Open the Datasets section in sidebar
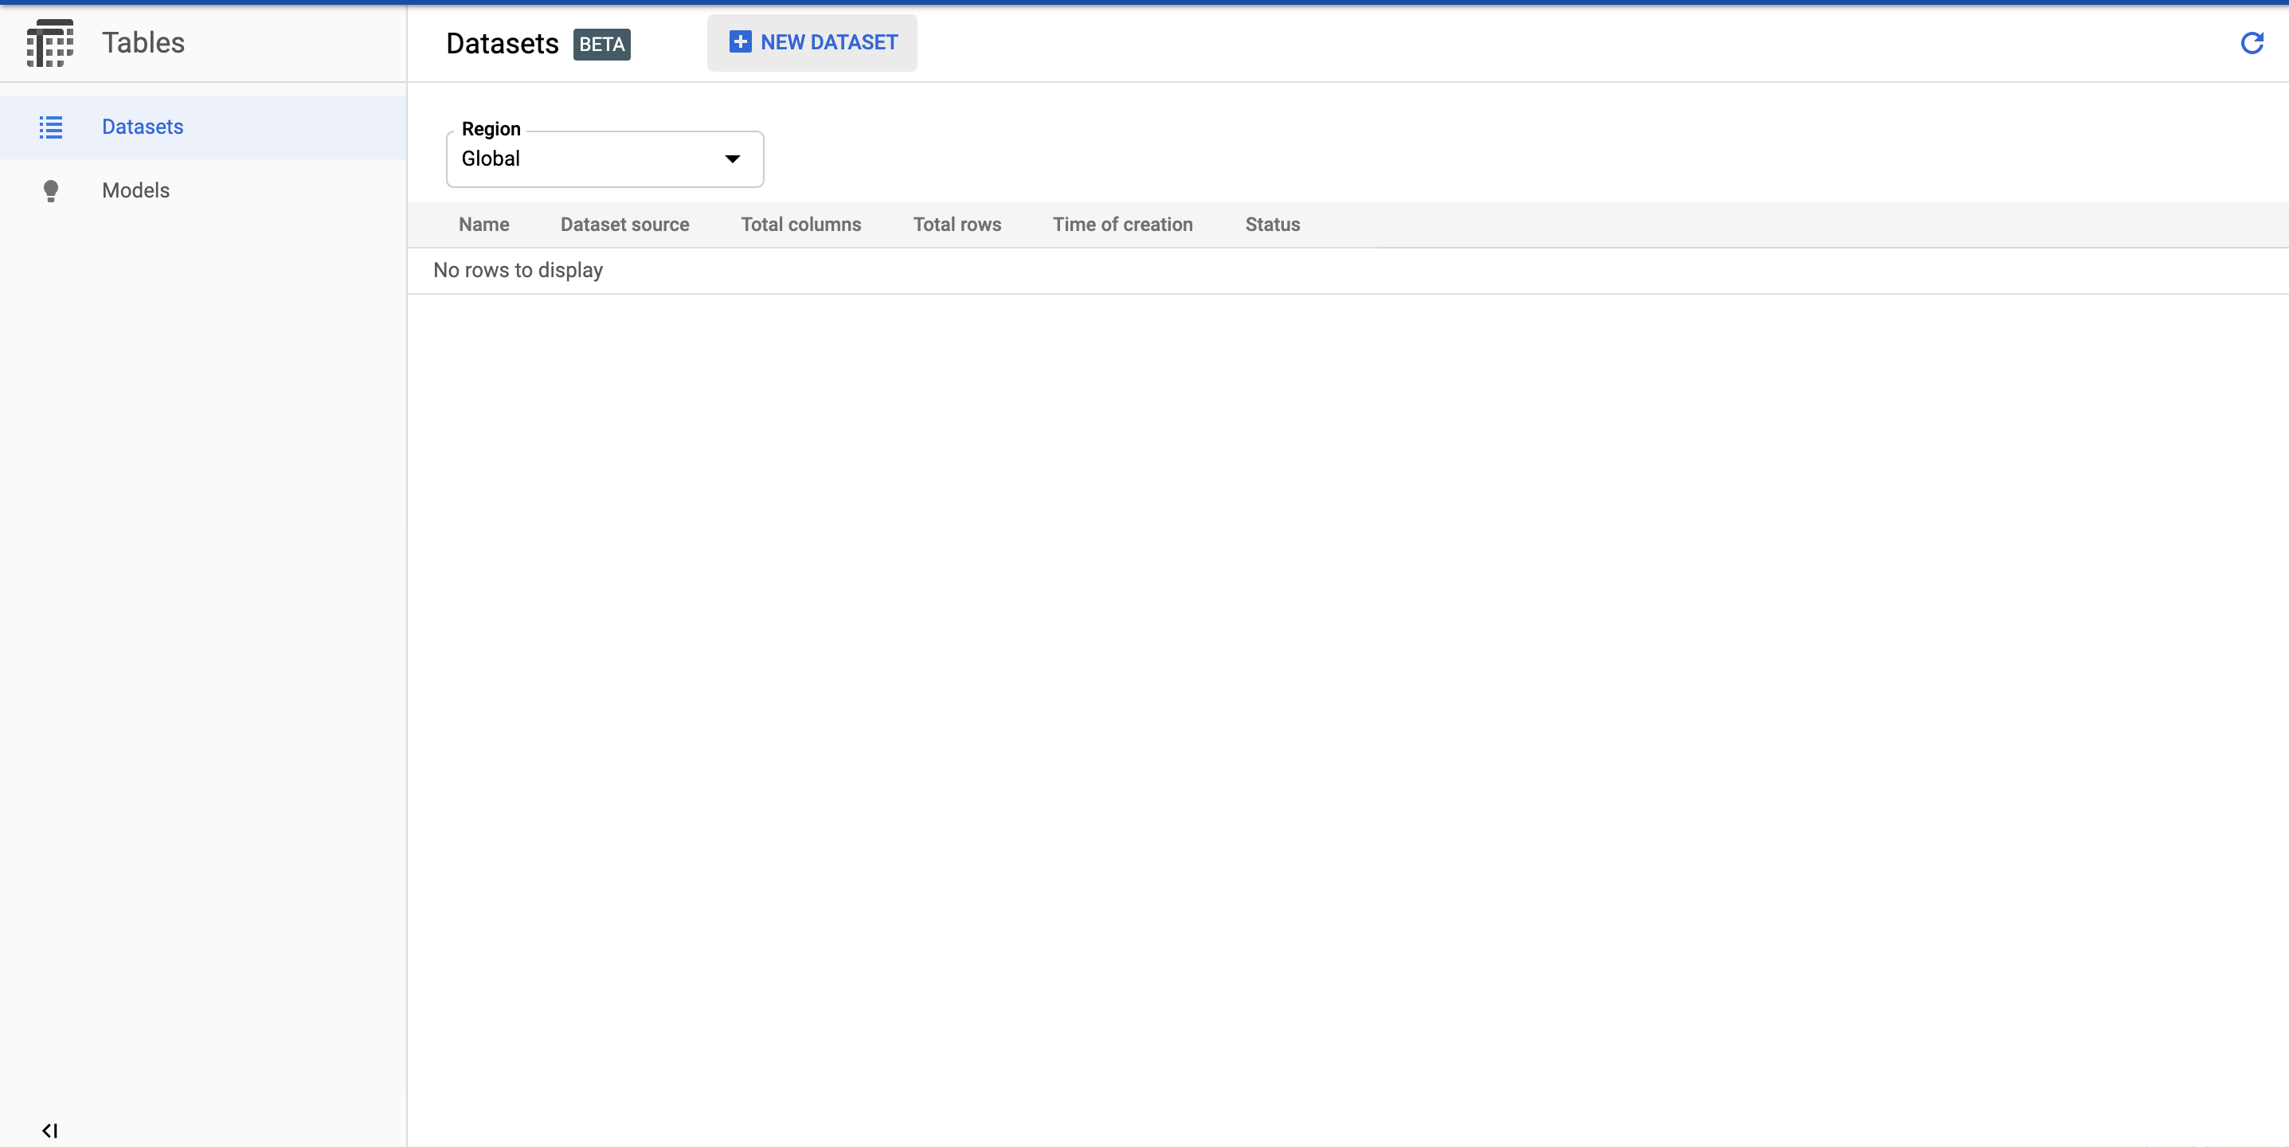 tap(143, 126)
